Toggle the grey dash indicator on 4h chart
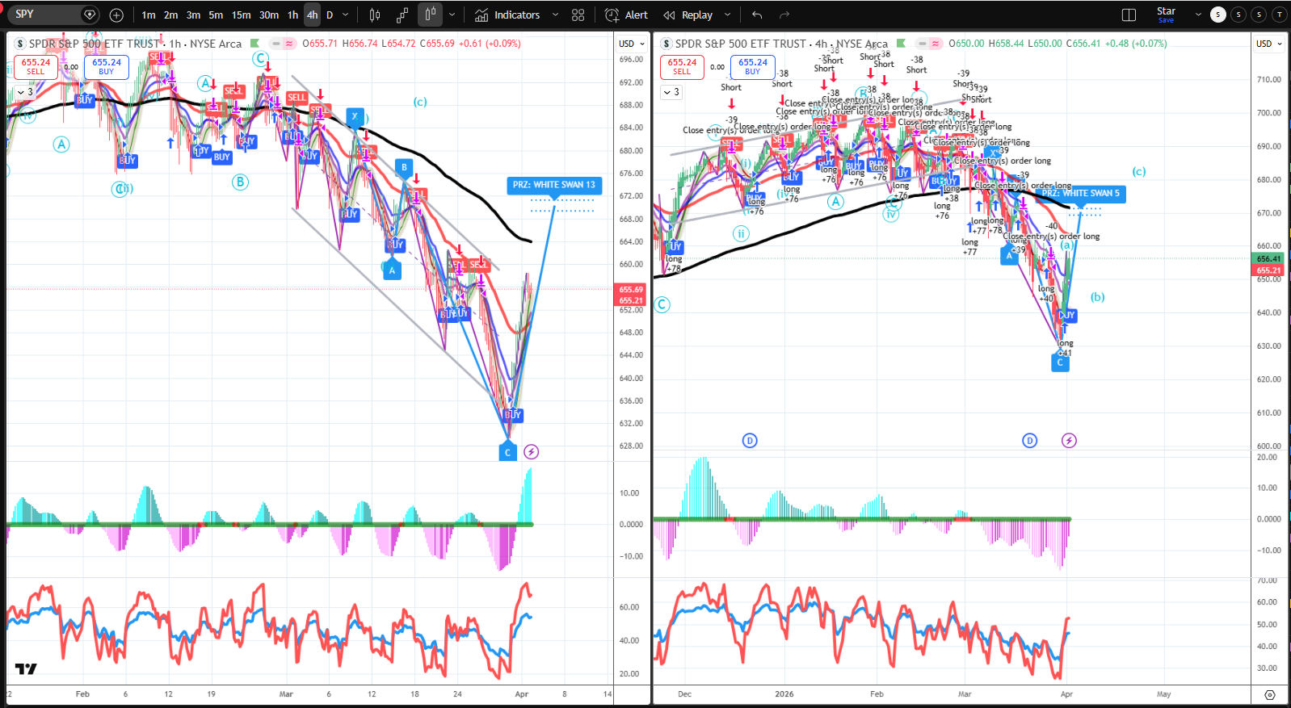Image resolution: width=1291 pixels, height=708 pixels. (x=923, y=44)
